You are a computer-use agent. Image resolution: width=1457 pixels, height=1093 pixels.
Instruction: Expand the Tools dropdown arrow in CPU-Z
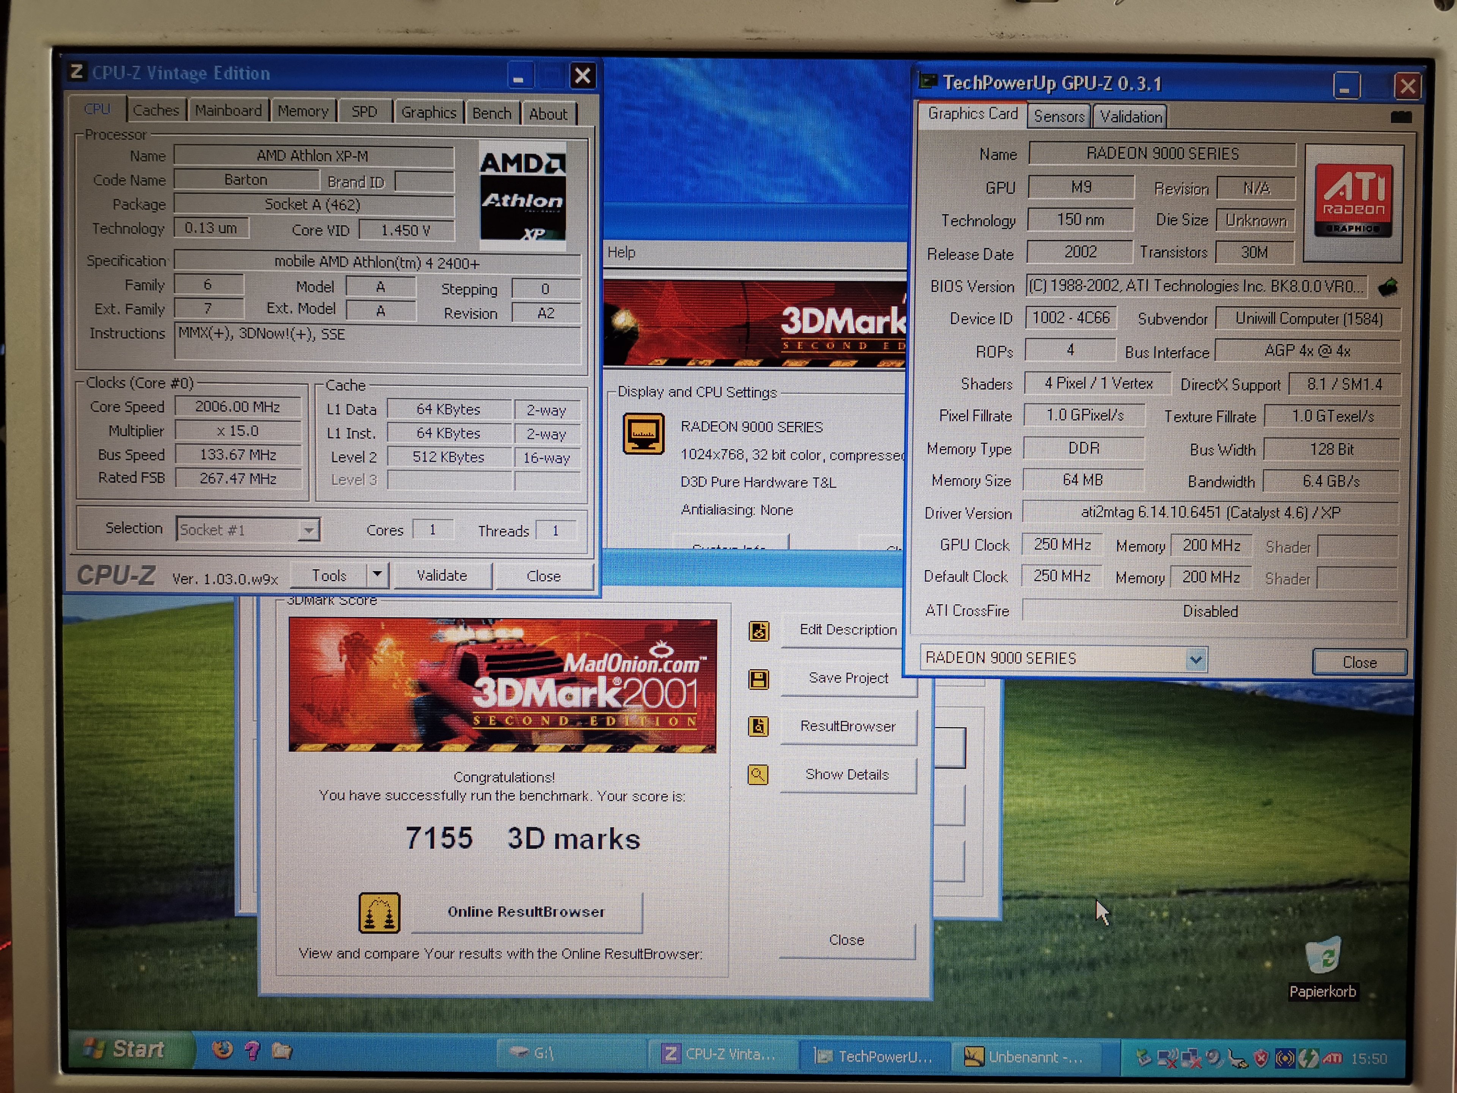pyautogui.click(x=377, y=575)
